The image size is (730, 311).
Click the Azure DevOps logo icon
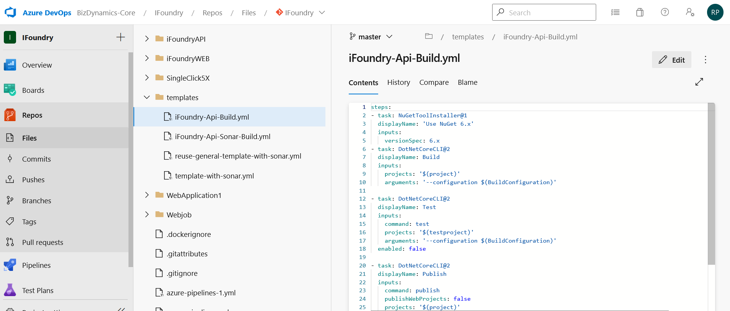[x=10, y=13]
